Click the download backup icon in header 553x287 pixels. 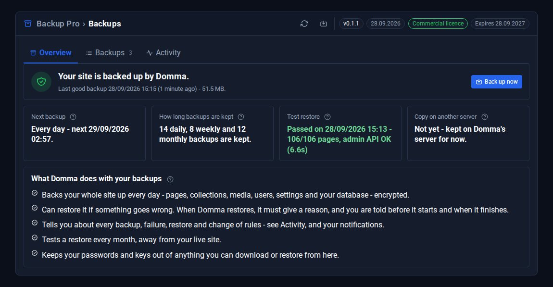point(324,24)
